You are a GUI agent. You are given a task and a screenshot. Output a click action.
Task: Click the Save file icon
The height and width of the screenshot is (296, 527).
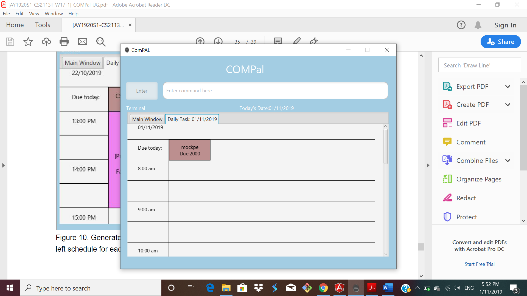pyautogui.click(x=10, y=42)
